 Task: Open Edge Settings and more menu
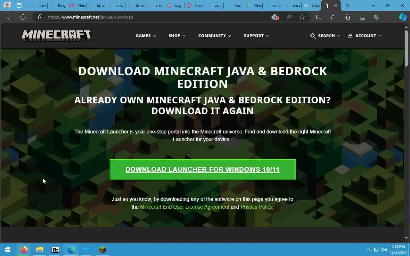pyautogui.click(x=389, y=17)
